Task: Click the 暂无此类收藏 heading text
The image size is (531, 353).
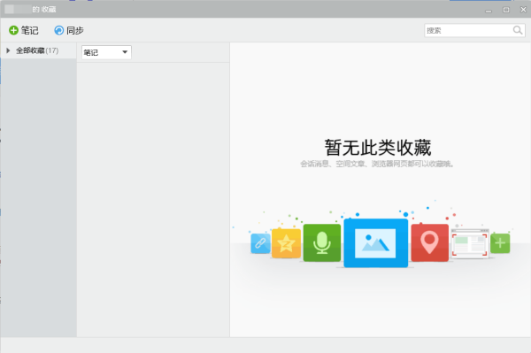Action: click(378, 148)
